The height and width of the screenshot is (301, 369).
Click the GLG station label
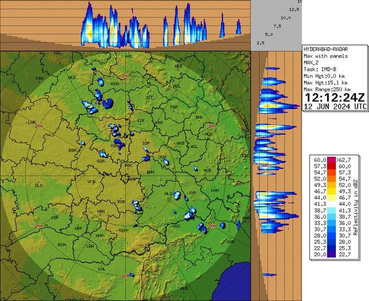39,185
